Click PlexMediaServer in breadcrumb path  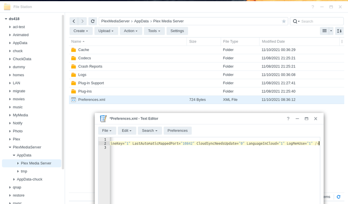click(x=115, y=21)
